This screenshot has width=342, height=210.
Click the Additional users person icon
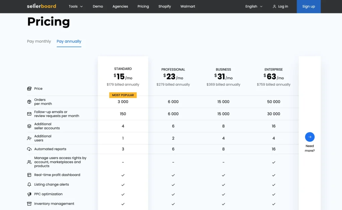tap(29, 138)
